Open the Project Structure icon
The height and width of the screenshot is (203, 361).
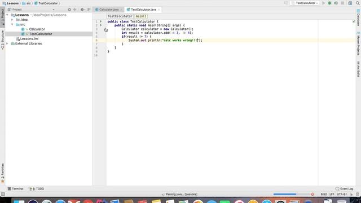click(x=350, y=3)
